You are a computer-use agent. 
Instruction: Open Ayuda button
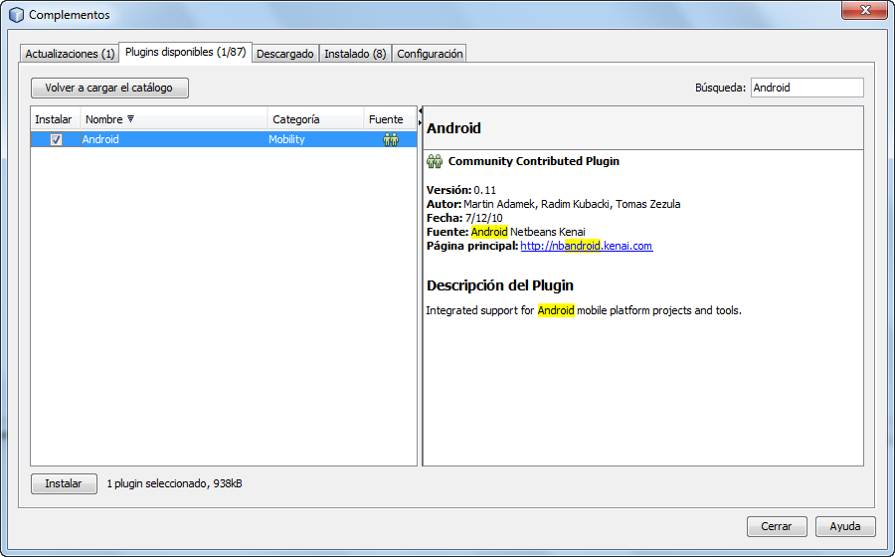[844, 526]
